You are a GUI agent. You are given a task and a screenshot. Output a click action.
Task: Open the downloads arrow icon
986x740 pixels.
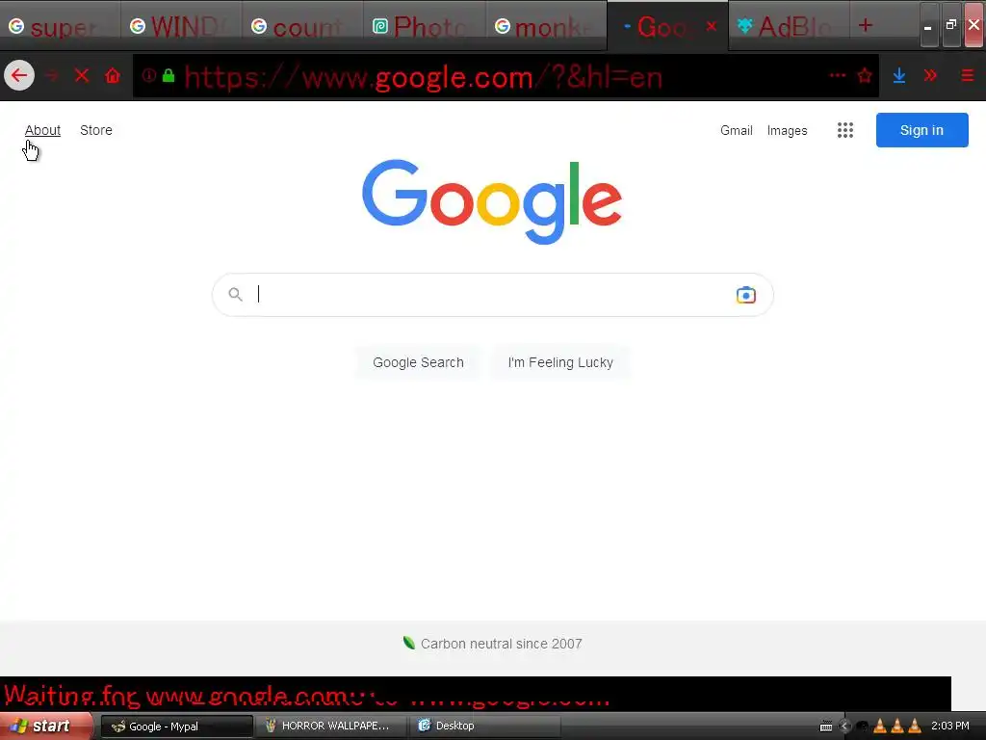tap(899, 76)
